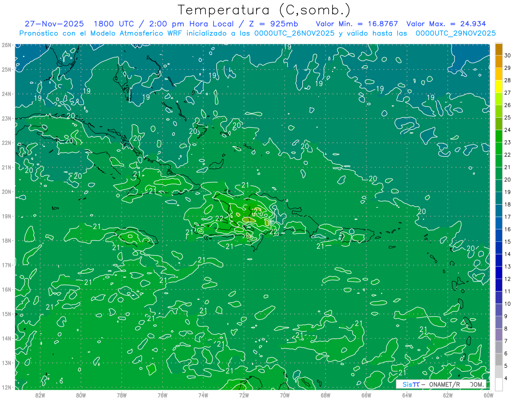This screenshot has width=519, height=401.
Task: Click the '72W' longitude axis label
Action: point(244,395)
